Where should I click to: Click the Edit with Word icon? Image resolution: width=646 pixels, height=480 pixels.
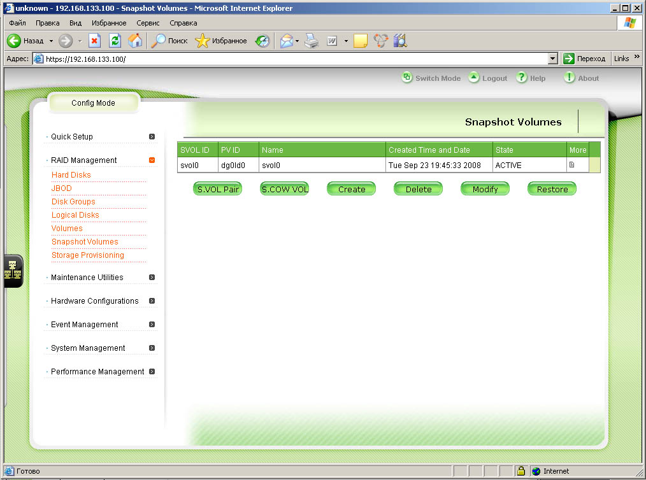coord(332,41)
